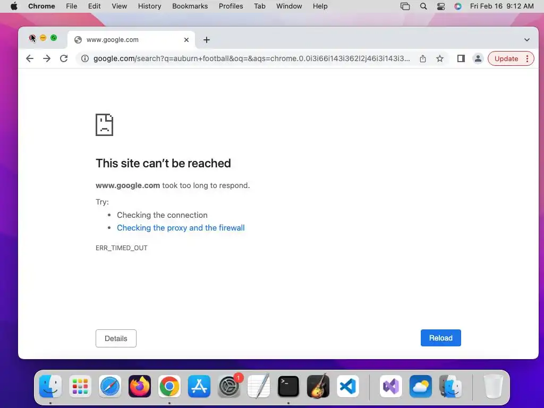Open Chrome's three-dot menu

point(528,58)
